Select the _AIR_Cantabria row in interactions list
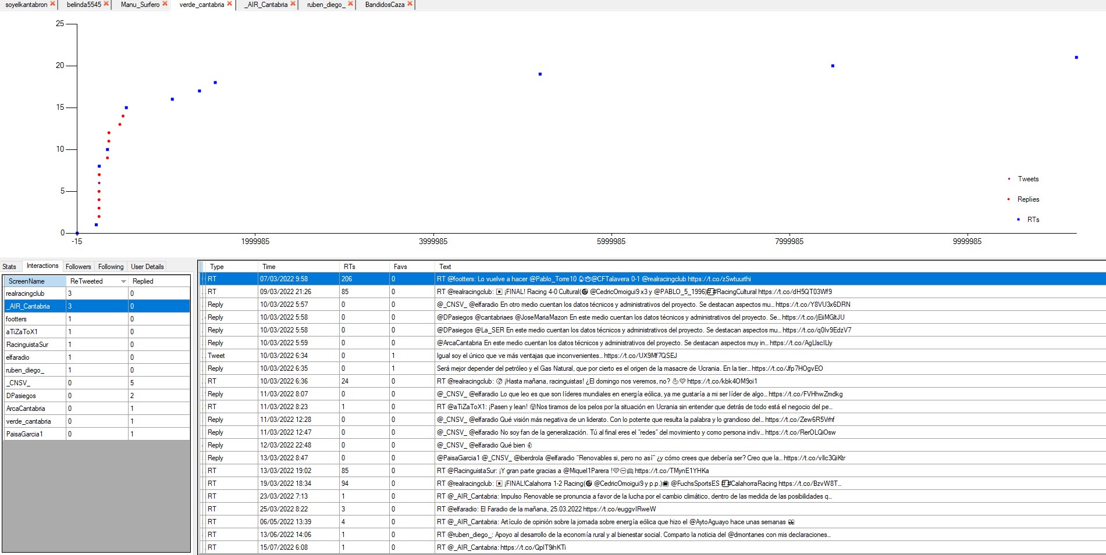 (97, 306)
